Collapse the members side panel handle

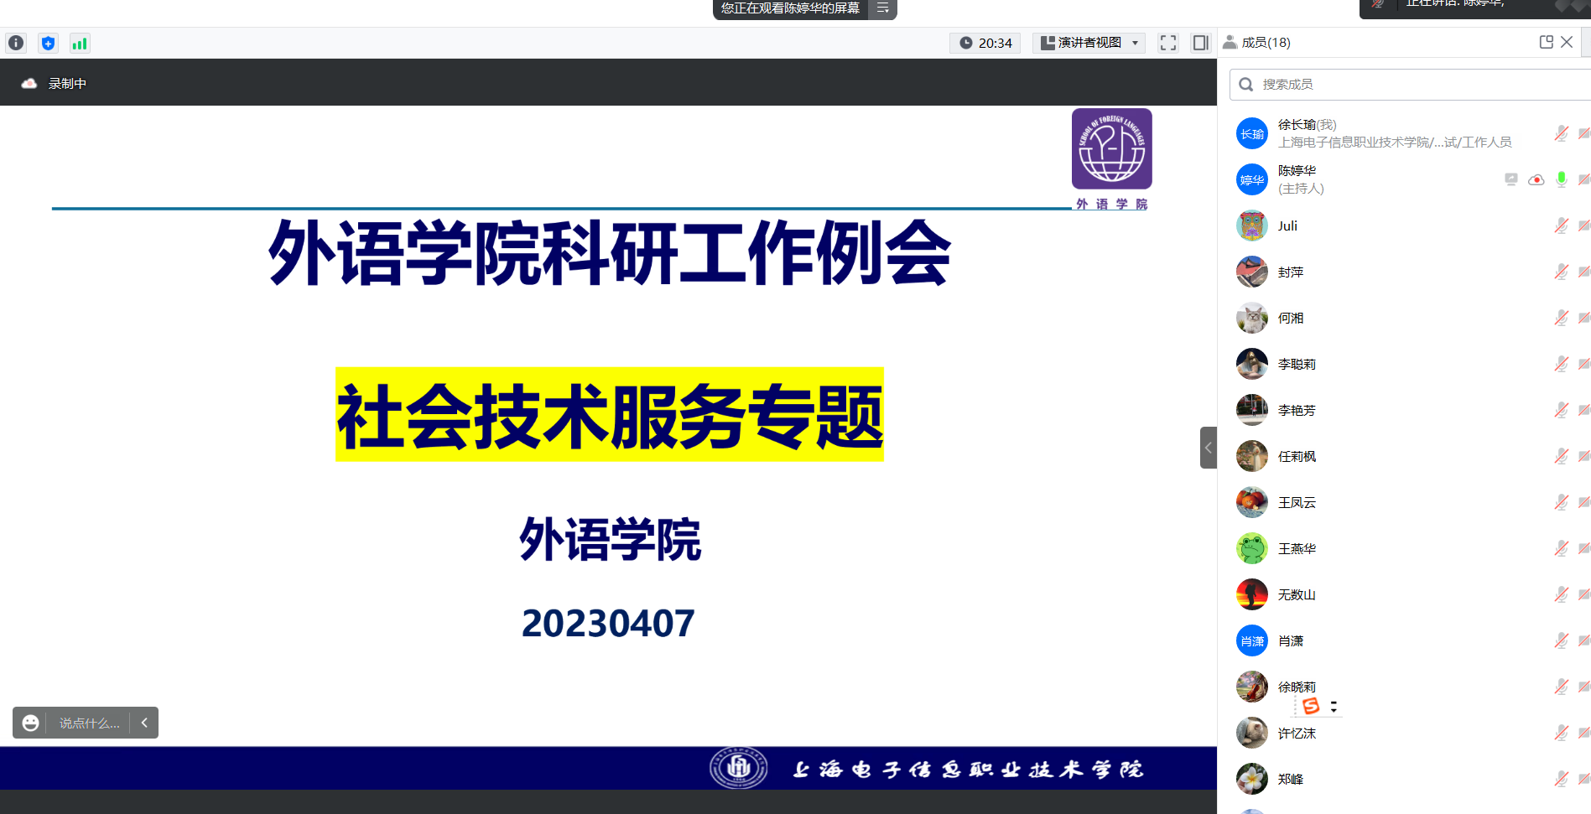point(1208,448)
